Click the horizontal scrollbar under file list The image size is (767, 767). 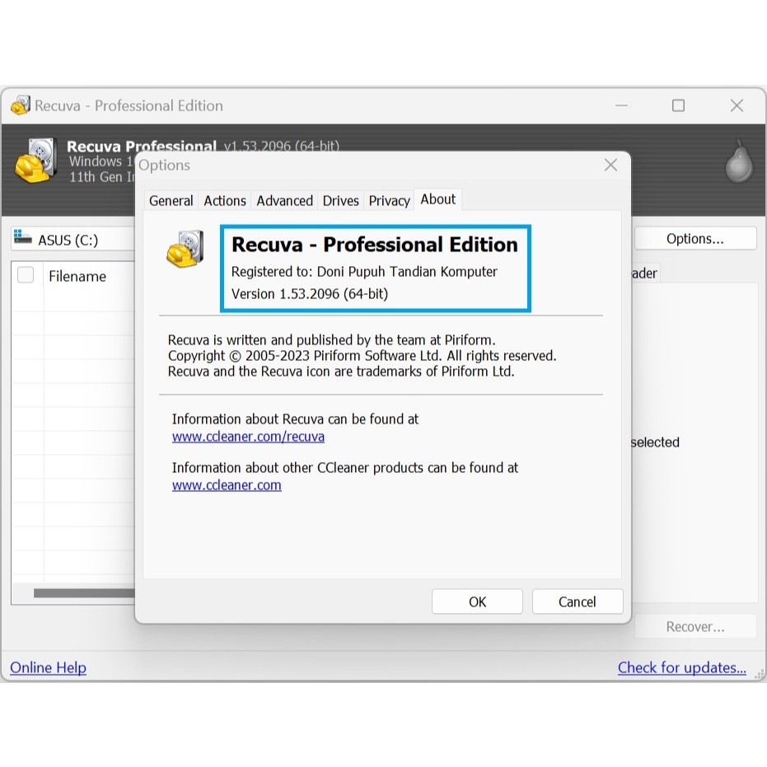[x=84, y=593]
